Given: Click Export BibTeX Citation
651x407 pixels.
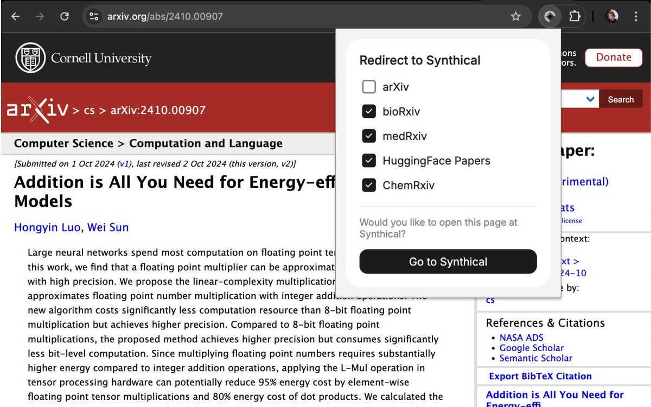Looking at the screenshot, I should pyautogui.click(x=540, y=376).
